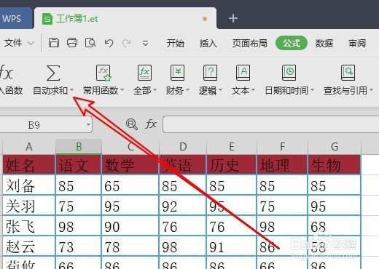Switch to the 开始 ribbon tab
The width and height of the screenshot is (379, 269).
tap(176, 43)
